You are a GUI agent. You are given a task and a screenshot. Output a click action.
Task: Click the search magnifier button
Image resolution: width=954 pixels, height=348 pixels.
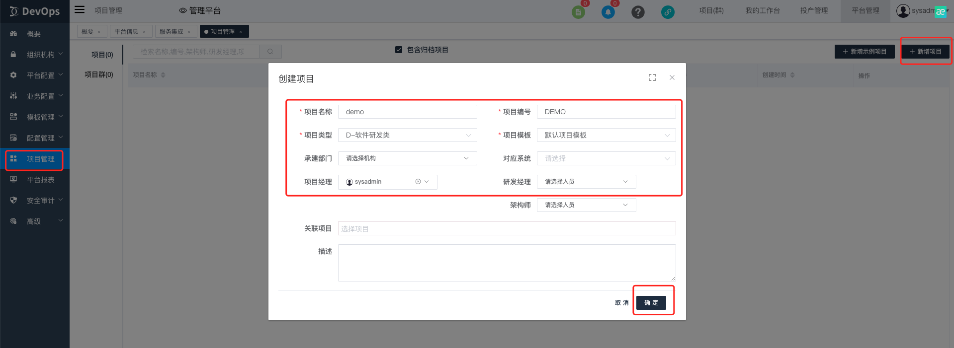pyautogui.click(x=270, y=52)
